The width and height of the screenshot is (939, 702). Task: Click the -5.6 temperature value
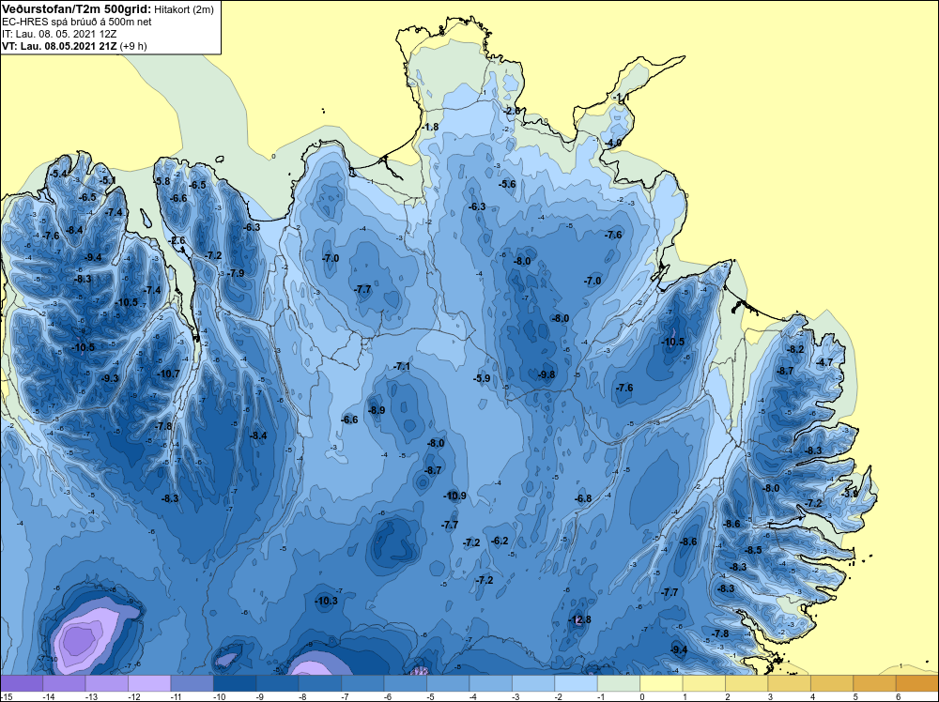(x=507, y=184)
